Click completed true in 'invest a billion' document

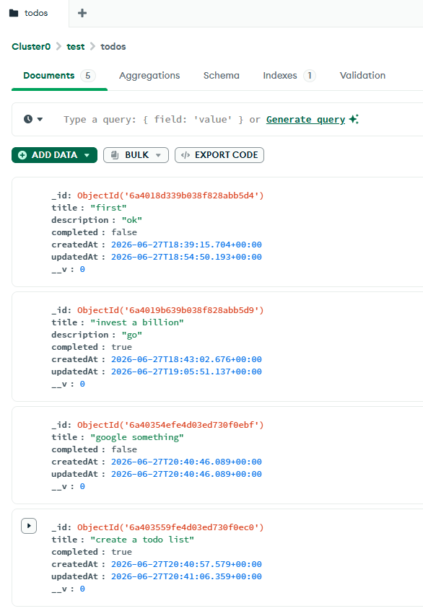point(122,347)
